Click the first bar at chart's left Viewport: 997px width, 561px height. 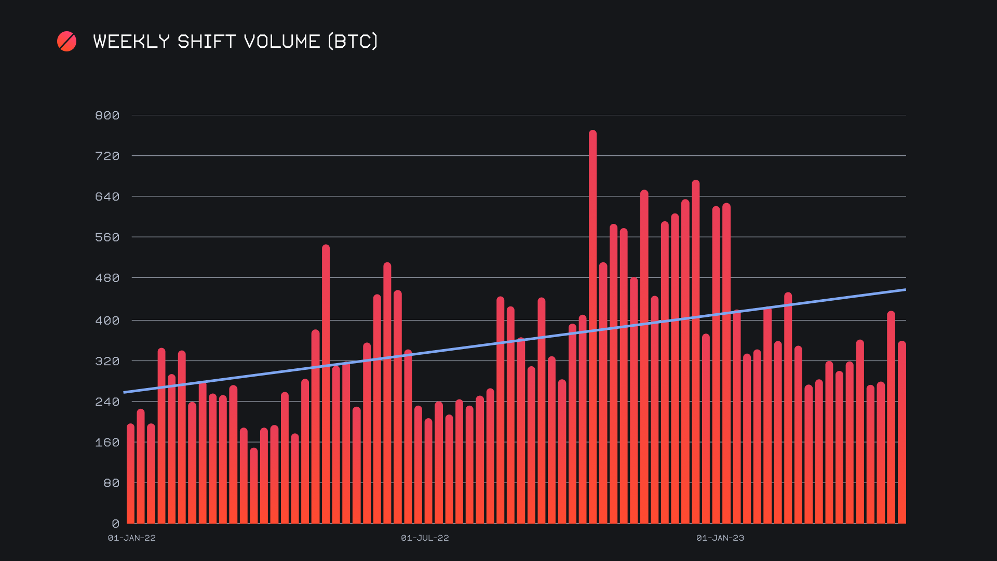[130, 474]
